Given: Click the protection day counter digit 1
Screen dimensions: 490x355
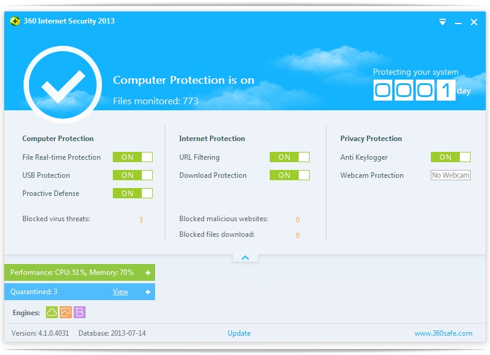Looking at the screenshot, I should [x=446, y=90].
